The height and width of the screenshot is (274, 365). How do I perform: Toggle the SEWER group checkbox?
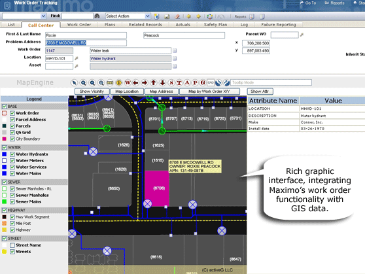(x=4, y=182)
